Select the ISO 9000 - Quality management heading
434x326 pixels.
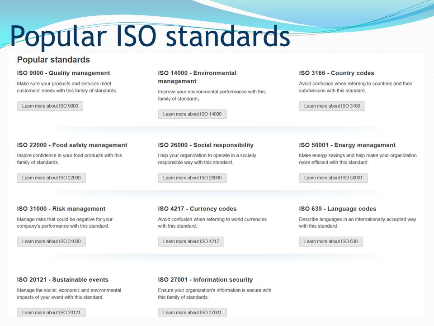click(x=63, y=73)
